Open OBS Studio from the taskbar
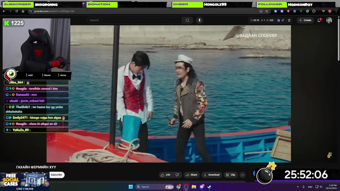This screenshot has width=340, height=191. pyautogui.click(x=186, y=187)
